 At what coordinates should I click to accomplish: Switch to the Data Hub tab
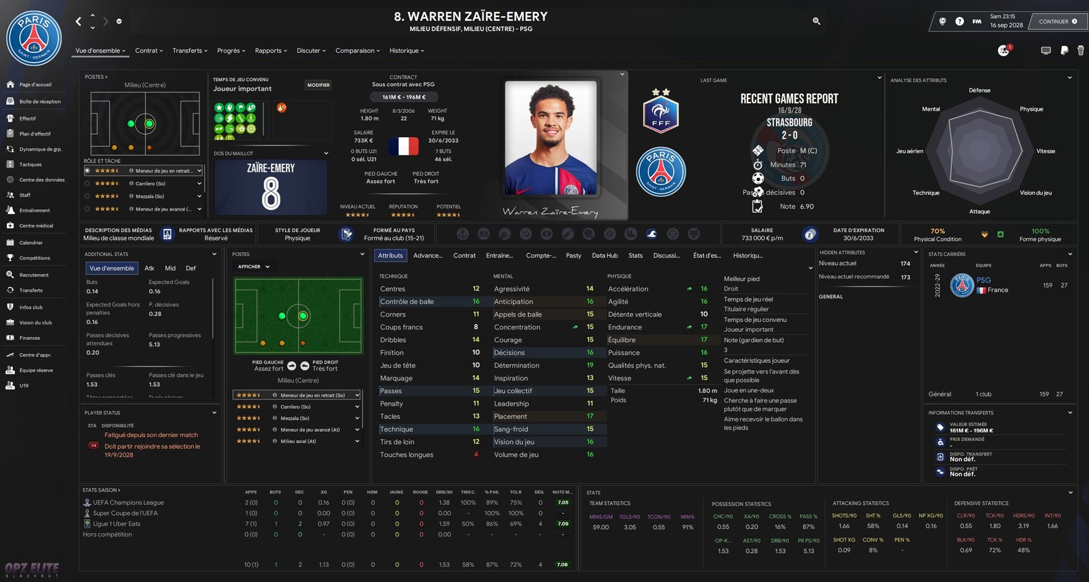point(605,256)
